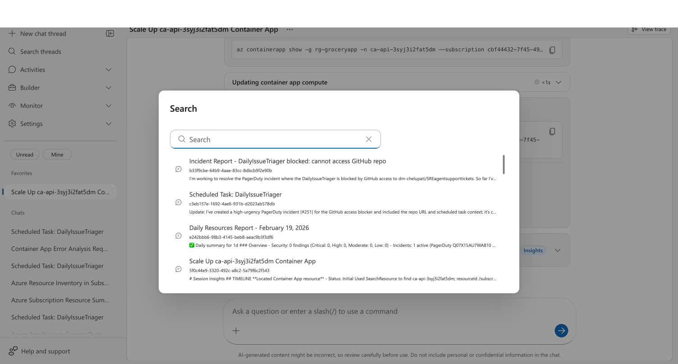The height and width of the screenshot is (364, 678).
Task: Expand the Insights section chevron
Action: click(558, 250)
